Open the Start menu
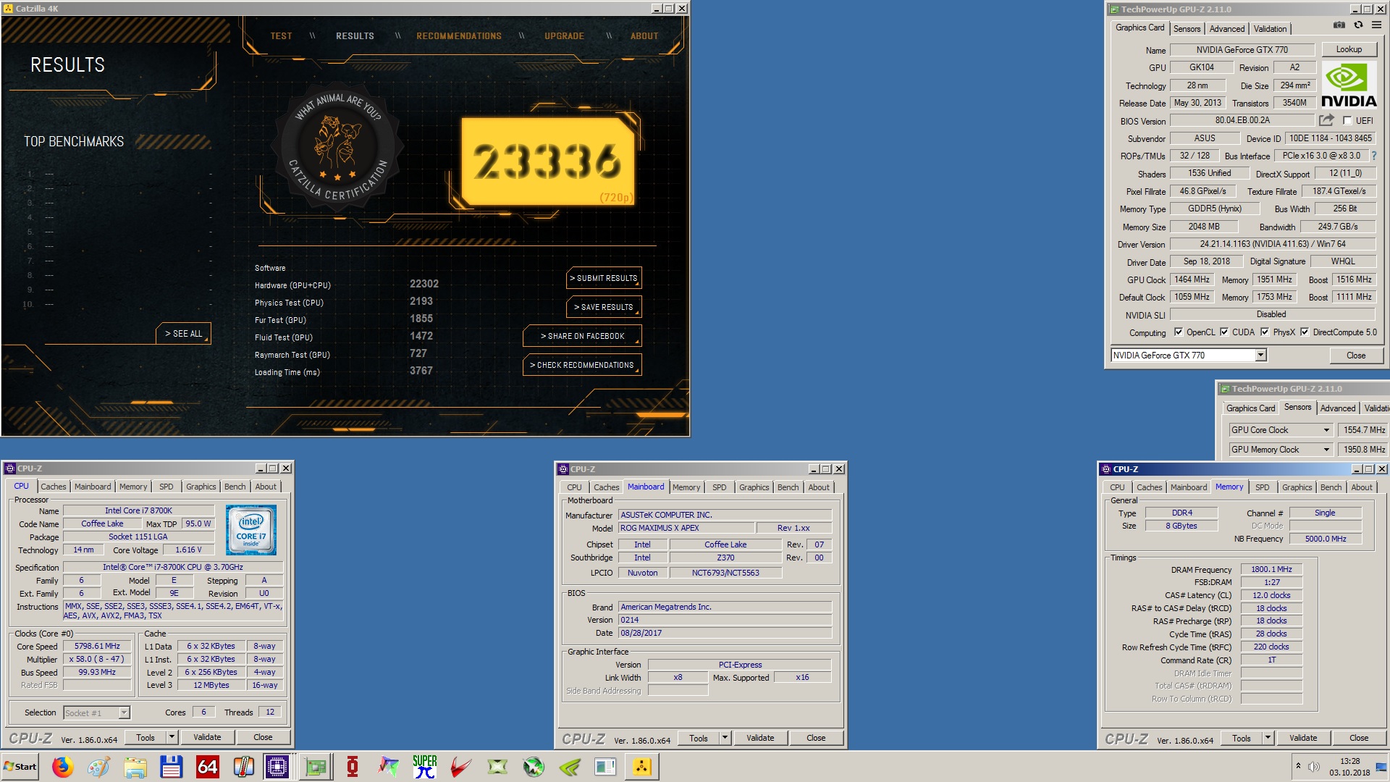Image resolution: width=1390 pixels, height=782 pixels. coord(20,767)
